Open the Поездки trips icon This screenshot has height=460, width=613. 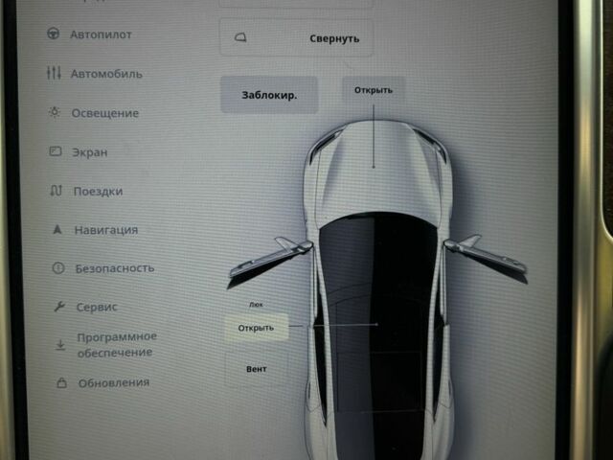pyautogui.click(x=56, y=191)
